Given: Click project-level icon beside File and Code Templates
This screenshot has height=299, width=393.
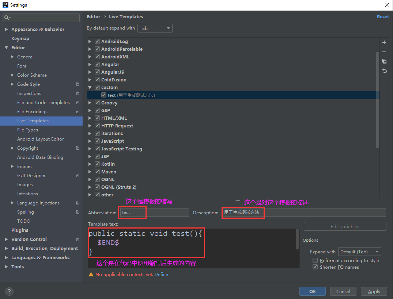Looking at the screenshot, I should pos(77,103).
